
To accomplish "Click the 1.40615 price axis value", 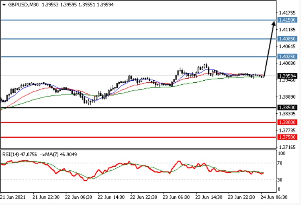I will 287,46.
